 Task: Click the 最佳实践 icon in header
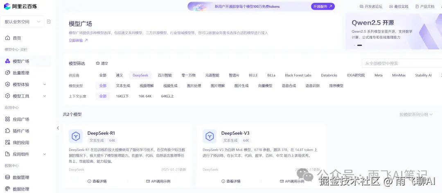click(x=391, y=7)
